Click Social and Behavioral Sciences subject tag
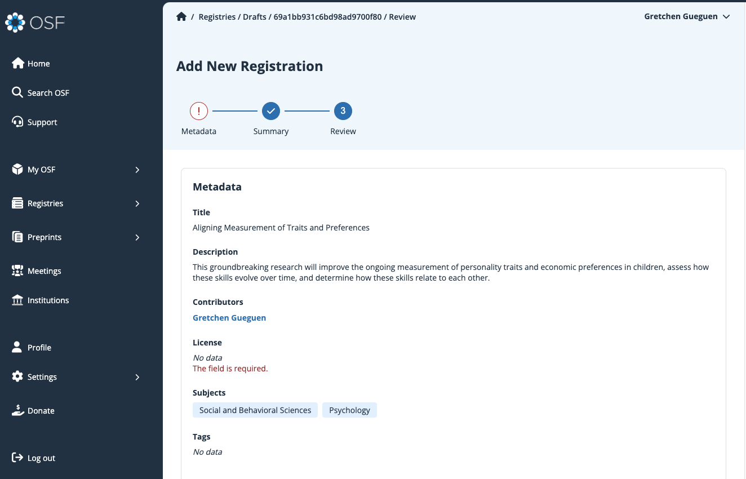Viewport: 746px width, 479px height. (x=255, y=410)
